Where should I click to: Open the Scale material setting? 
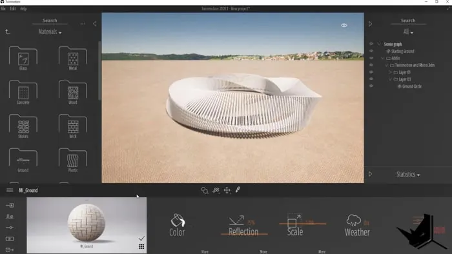(x=295, y=225)
